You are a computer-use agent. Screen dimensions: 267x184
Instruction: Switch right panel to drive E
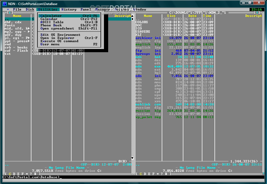(149, 174)
